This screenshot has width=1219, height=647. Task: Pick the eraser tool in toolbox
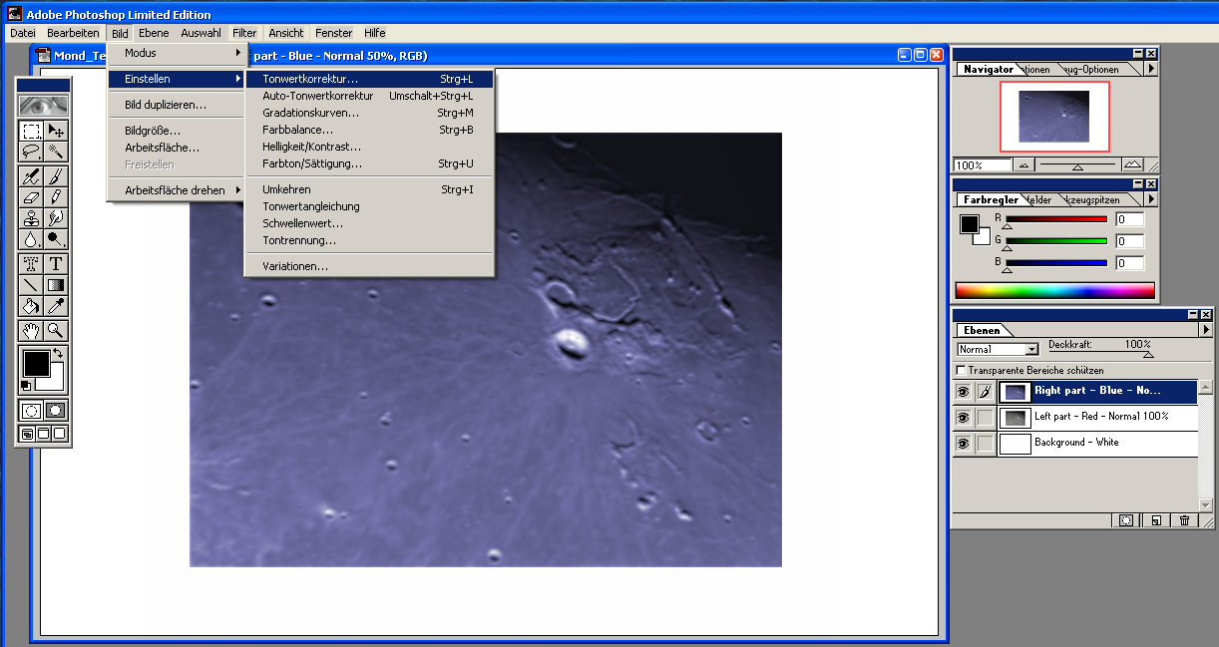click(x=32, y=196)
